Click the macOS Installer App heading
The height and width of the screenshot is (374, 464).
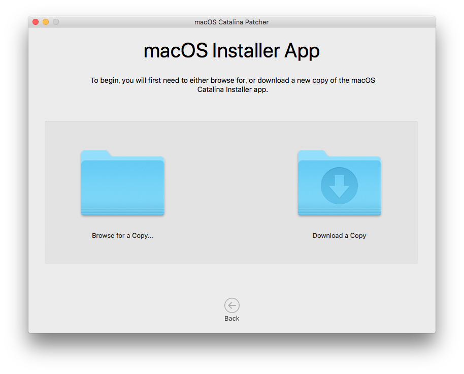pyautogui.click(x=231, y=51)
